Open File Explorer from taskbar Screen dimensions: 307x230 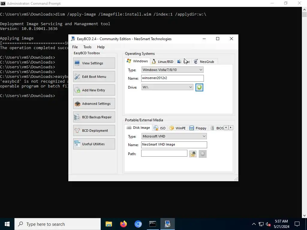click(109, 224)
